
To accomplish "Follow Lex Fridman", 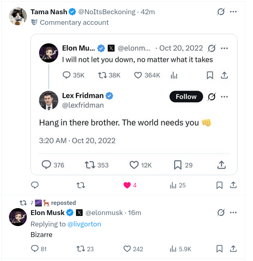I will [186, 97].
